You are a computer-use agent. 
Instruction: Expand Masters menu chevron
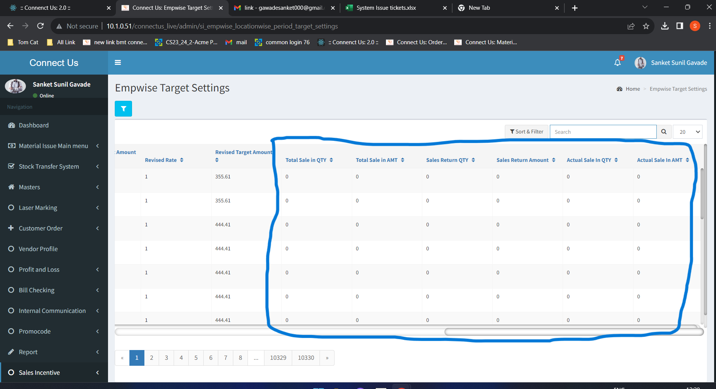pyautogui.click(x=98, y=187)
